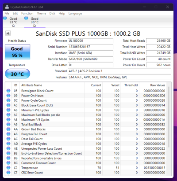Open the Disk menu

coord(52,13)
